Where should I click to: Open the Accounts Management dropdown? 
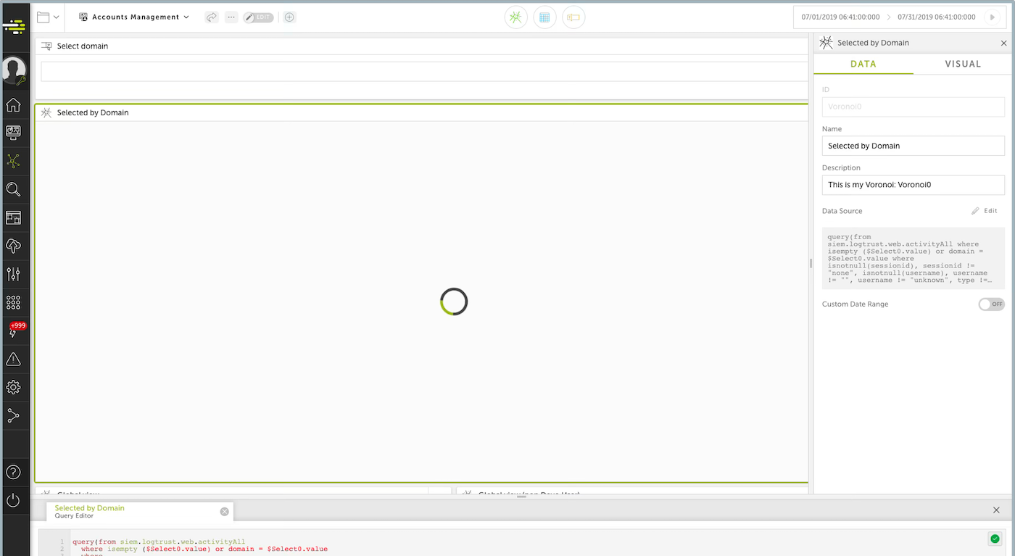134,16
